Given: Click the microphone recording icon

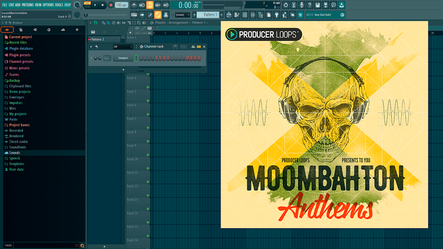Looking at the screenshot, I should (x=302, y=5).
